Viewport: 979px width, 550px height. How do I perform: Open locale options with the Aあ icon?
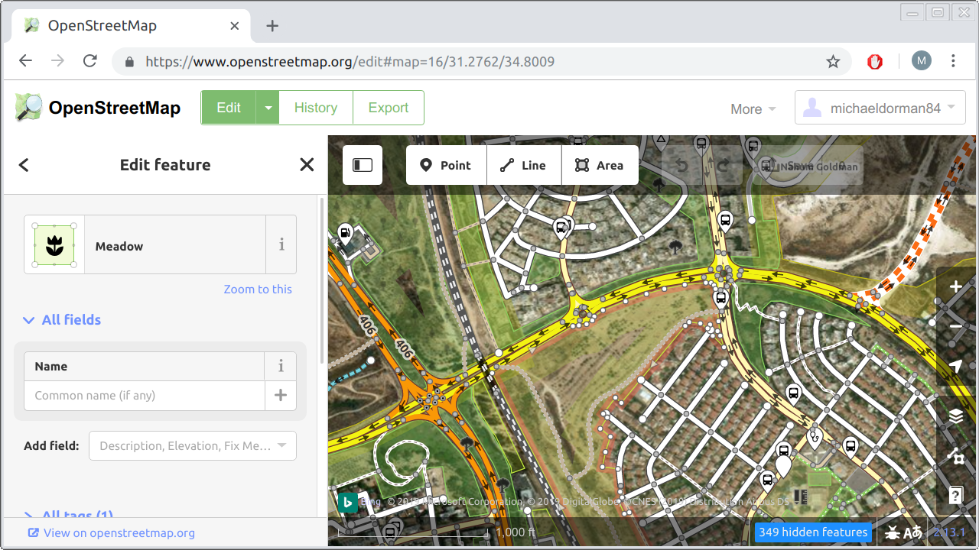[x=913, y=532]
